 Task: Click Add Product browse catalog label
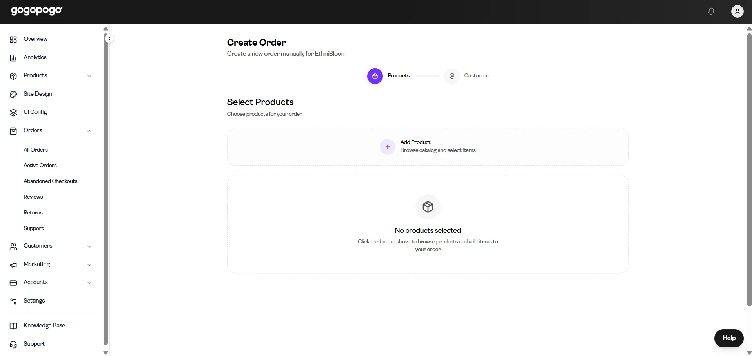[438, 146]
